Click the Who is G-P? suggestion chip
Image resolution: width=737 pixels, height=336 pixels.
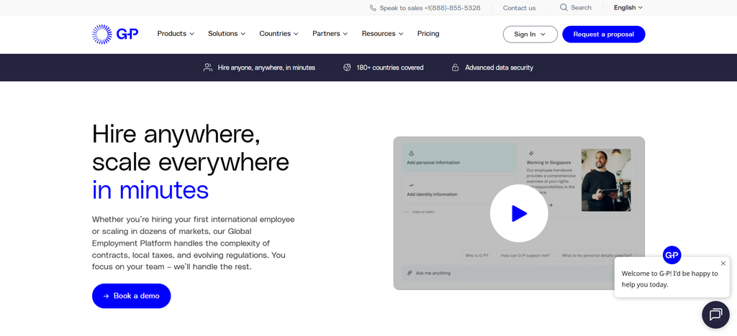(476, 256)
